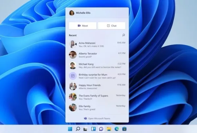Select Arina Maharani chat name
The width and height of the screenshot is (197, 133).
(x=87, y=43)
